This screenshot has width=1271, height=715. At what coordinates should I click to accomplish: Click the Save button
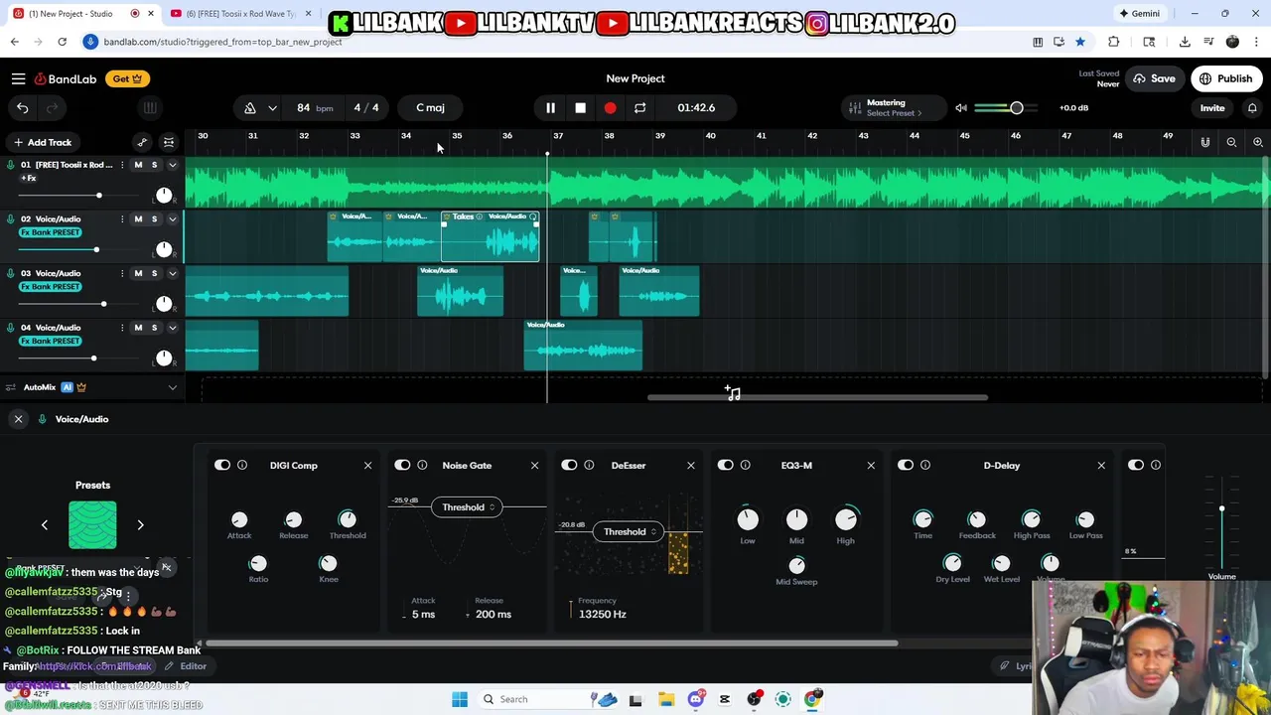coord(1154,78)
